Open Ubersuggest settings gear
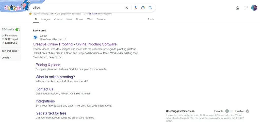The height and width of the screenshot is (122, 260). 247,111
